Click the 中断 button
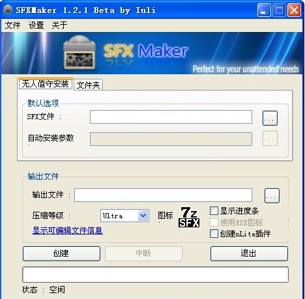 pyautogui.click(x=143, y=253)
